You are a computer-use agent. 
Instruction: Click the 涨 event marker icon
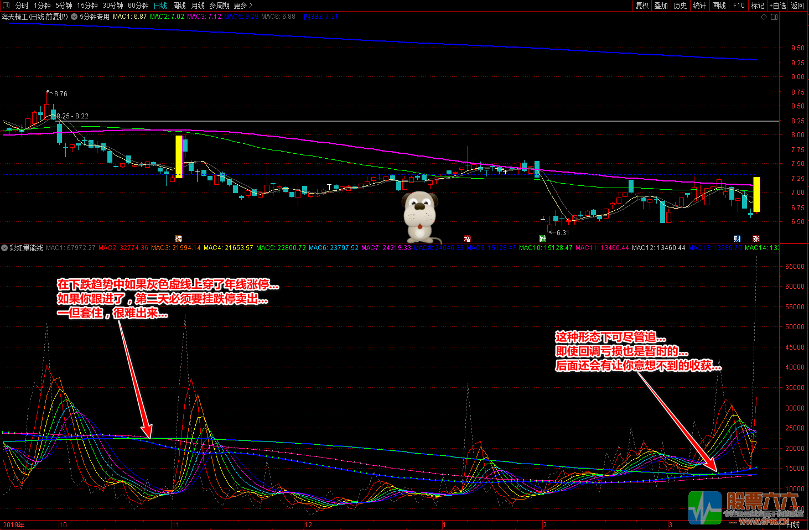coord(756,239)
